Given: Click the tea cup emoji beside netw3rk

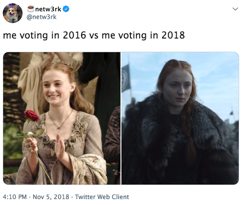Looking at the screenshot, I should (31, 9).
